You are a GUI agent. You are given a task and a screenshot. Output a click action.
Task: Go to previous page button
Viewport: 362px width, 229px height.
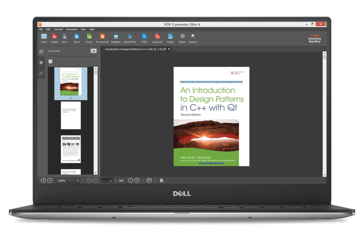95,180
